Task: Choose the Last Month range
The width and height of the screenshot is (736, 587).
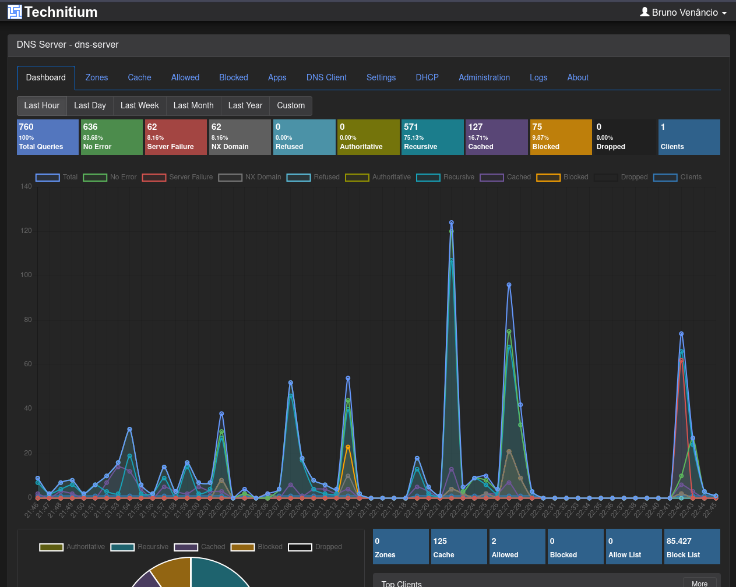Action: point(193,105)
